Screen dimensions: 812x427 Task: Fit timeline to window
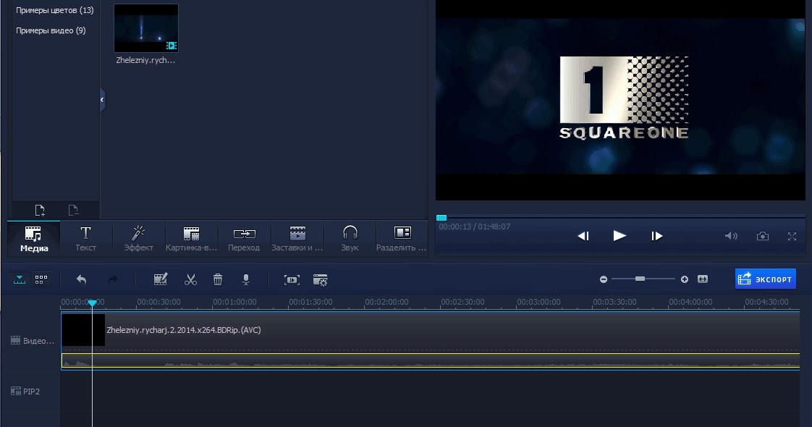coord(703,279)
